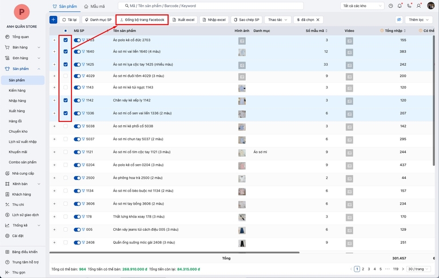439x278 pixels.
Task: Open the 'Thao tác' actions dropdown
Action: (x=278, y=19)
